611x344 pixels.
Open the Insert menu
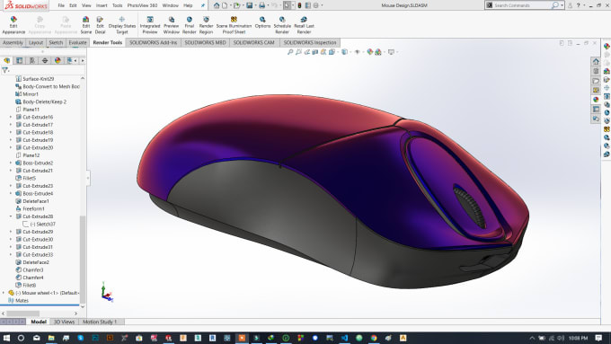pyautogui.click(x=102, y=5)
